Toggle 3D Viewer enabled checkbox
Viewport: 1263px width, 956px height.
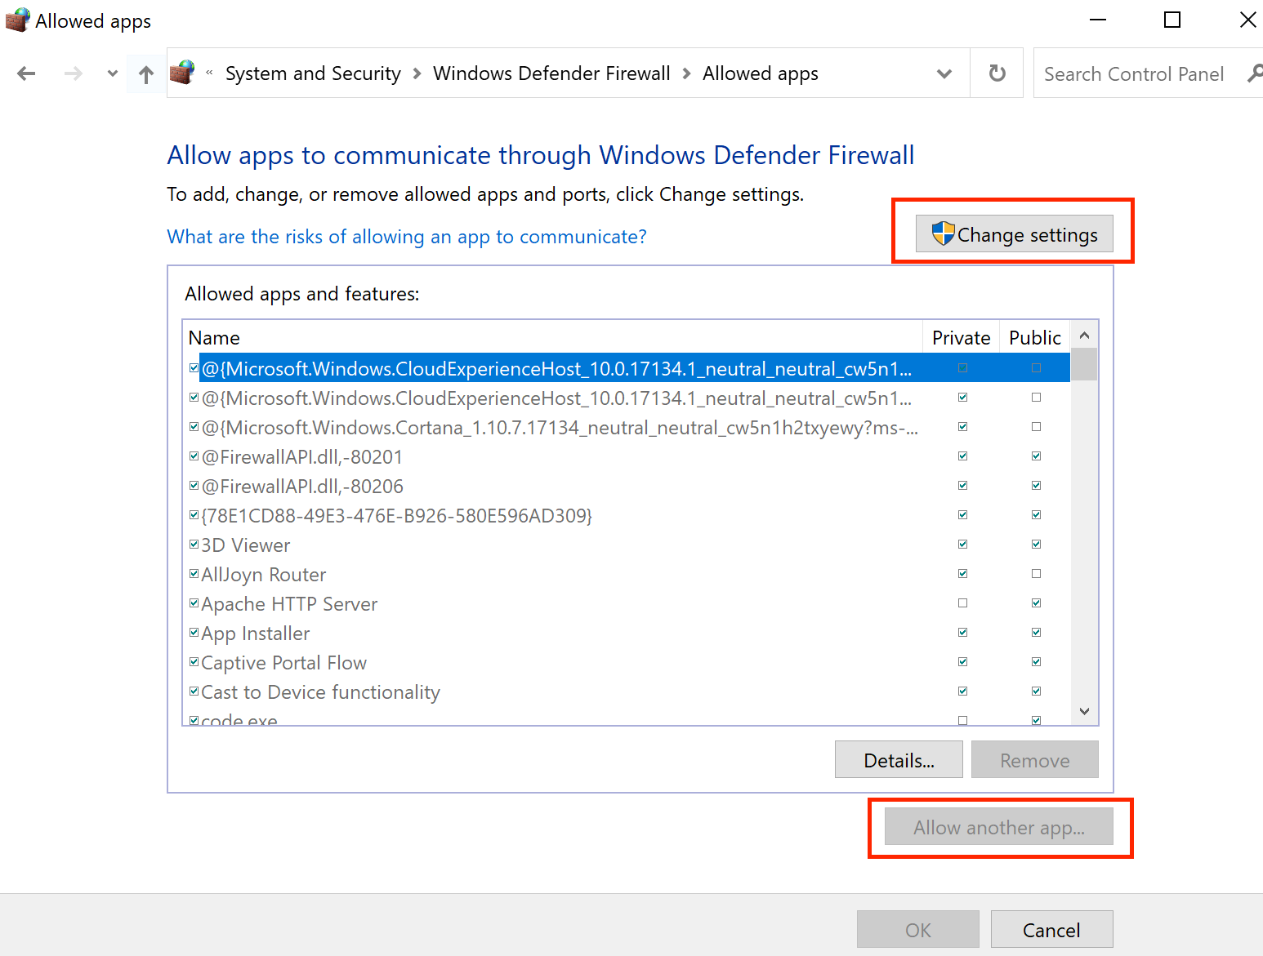[x=194, y=545]
